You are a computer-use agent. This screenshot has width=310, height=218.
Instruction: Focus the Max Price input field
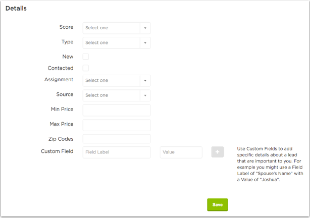117,125
